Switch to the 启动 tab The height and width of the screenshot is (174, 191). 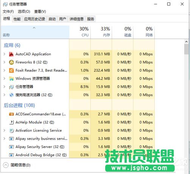click(x=52, y=19)
